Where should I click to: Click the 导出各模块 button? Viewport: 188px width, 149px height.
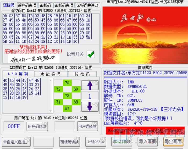point(122,142)
